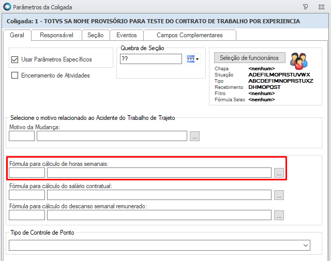
Task: Click descanso semanal remunerado description field
Action: [159, 215]
